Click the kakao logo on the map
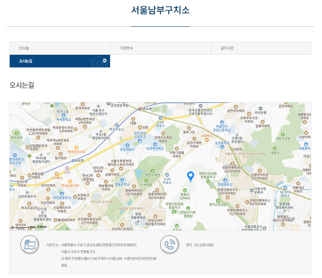Viewport: 322px width, 278px height. (x=42, y=227)
